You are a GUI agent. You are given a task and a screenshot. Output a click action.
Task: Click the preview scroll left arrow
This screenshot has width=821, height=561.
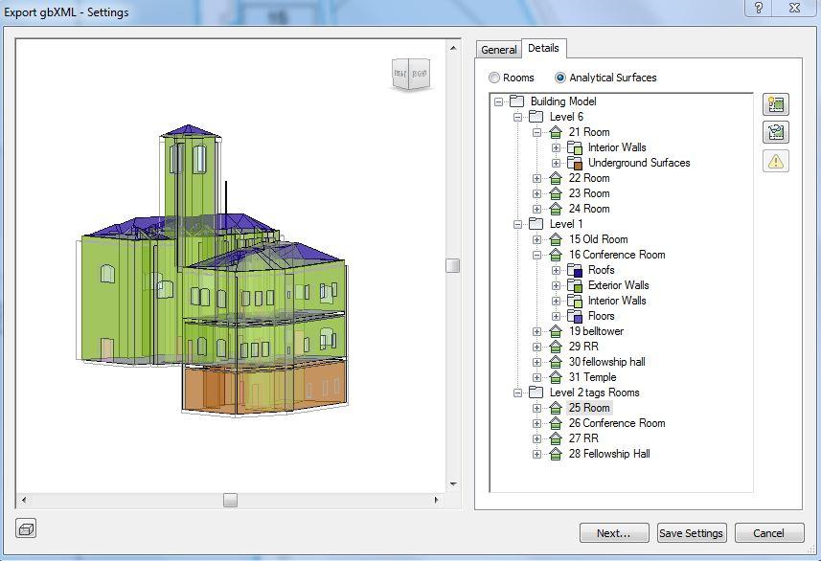point(24,500)
